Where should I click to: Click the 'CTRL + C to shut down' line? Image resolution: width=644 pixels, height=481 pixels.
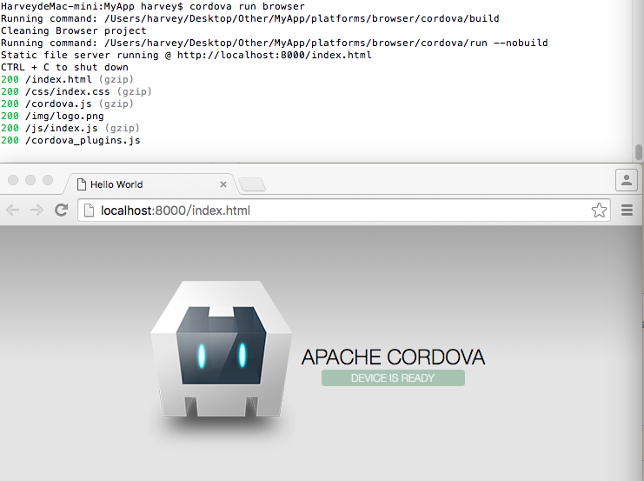pos(64,67)
